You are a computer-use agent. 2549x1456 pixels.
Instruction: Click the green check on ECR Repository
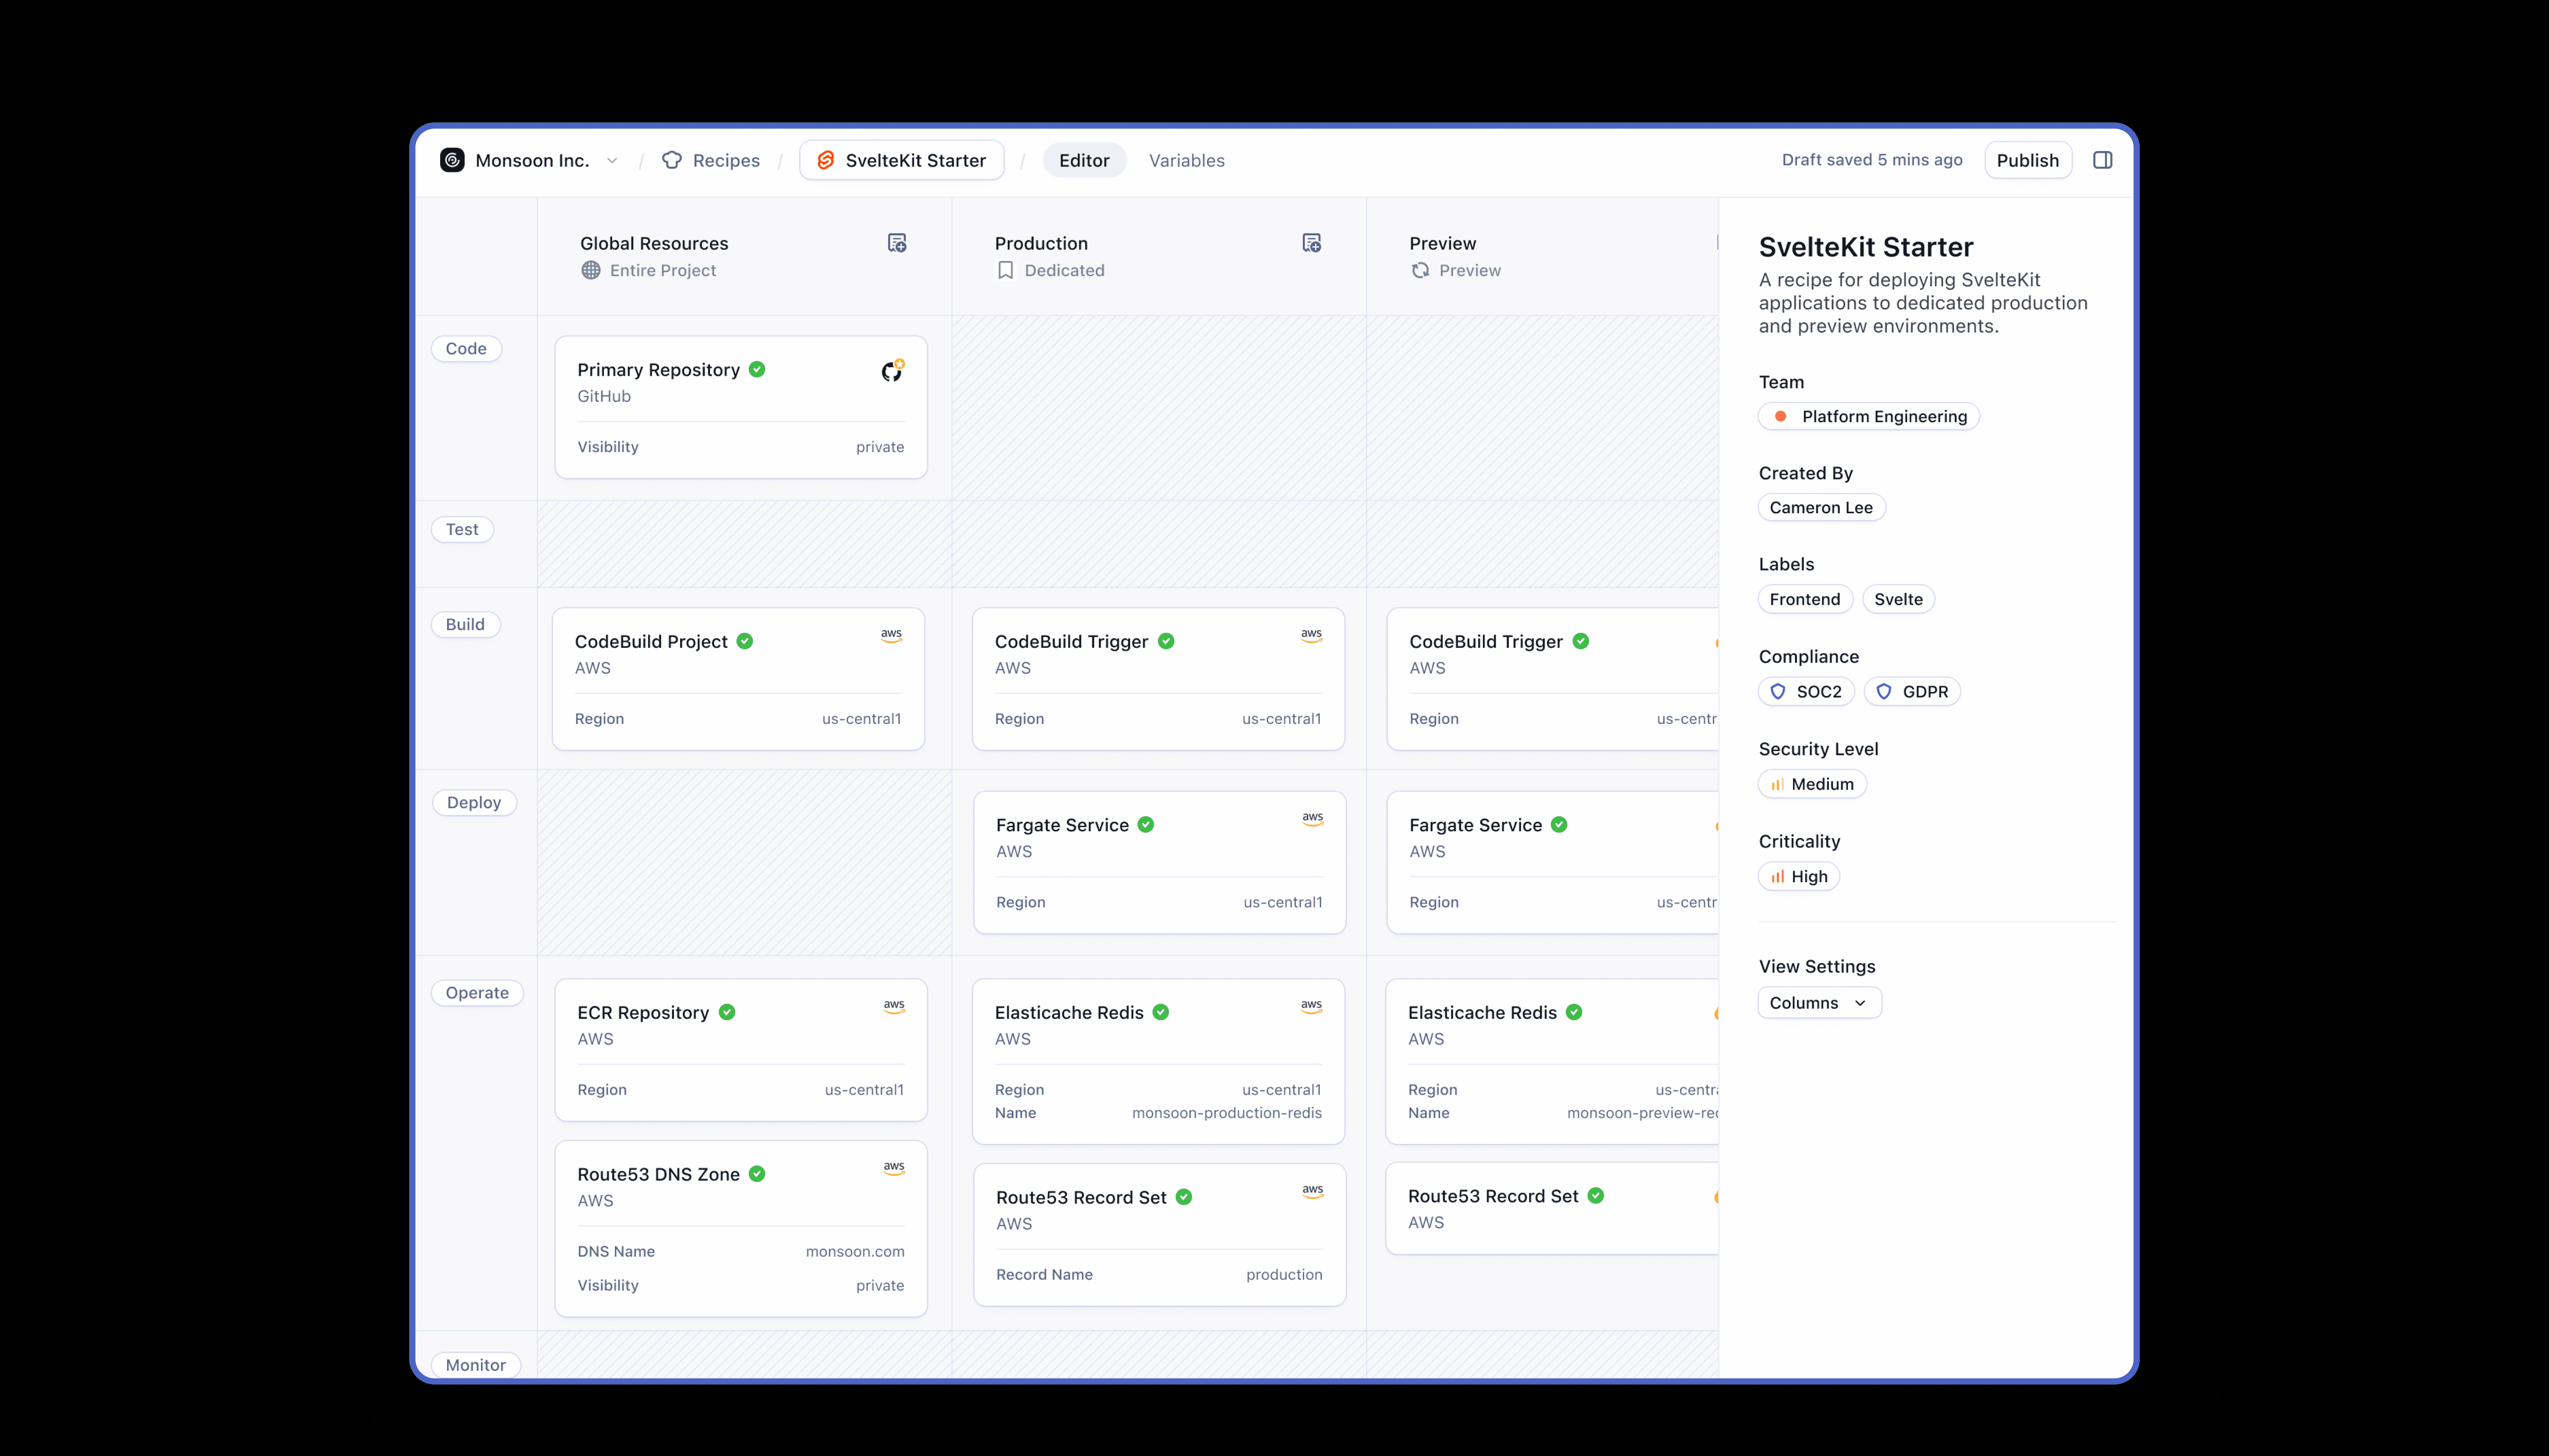click(727, 1012)
